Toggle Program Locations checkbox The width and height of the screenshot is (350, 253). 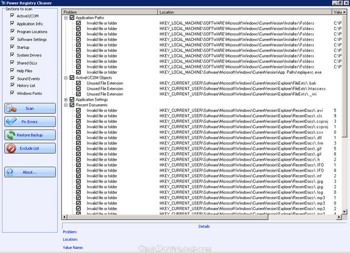12,31
